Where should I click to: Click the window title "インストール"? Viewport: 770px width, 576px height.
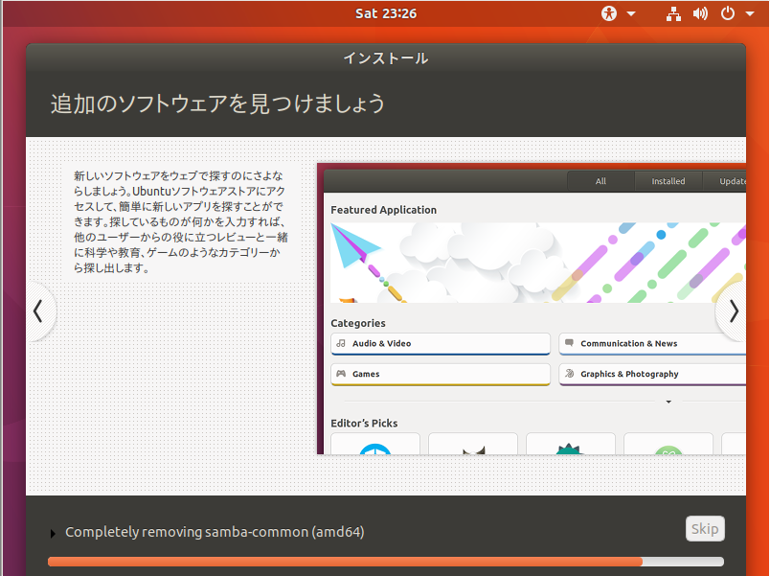point(386,58)
